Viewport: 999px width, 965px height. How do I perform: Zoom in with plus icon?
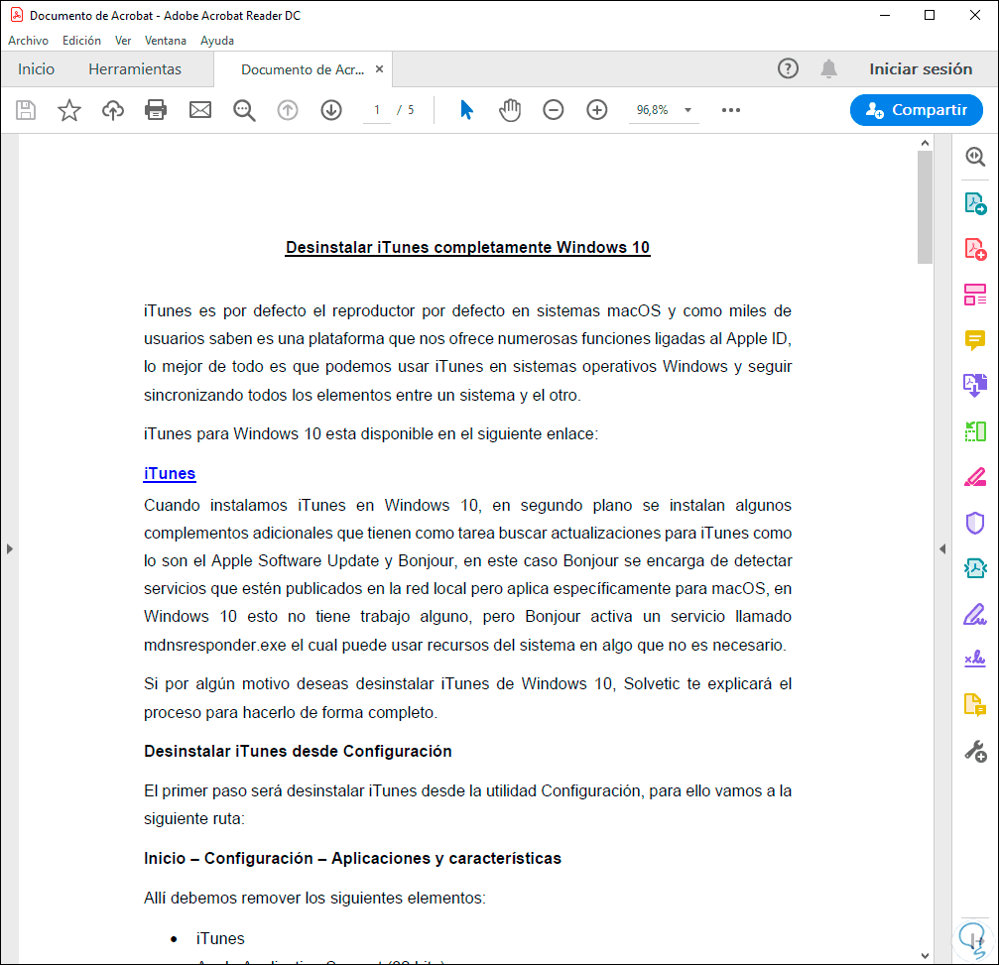[x=597, y=110]
